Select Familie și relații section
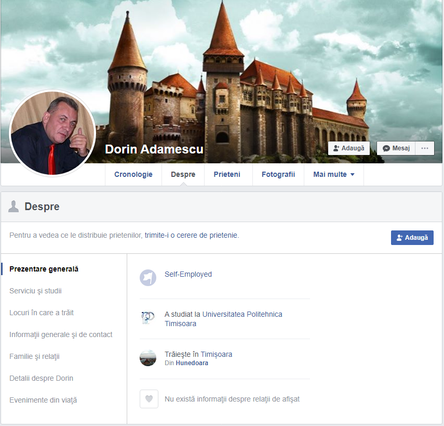Image resolution: width=444 pixels, height=426 pixels. point(34,356)
